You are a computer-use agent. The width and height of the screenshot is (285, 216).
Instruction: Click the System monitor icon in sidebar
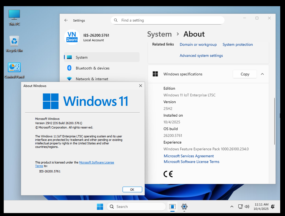[69, 57]
